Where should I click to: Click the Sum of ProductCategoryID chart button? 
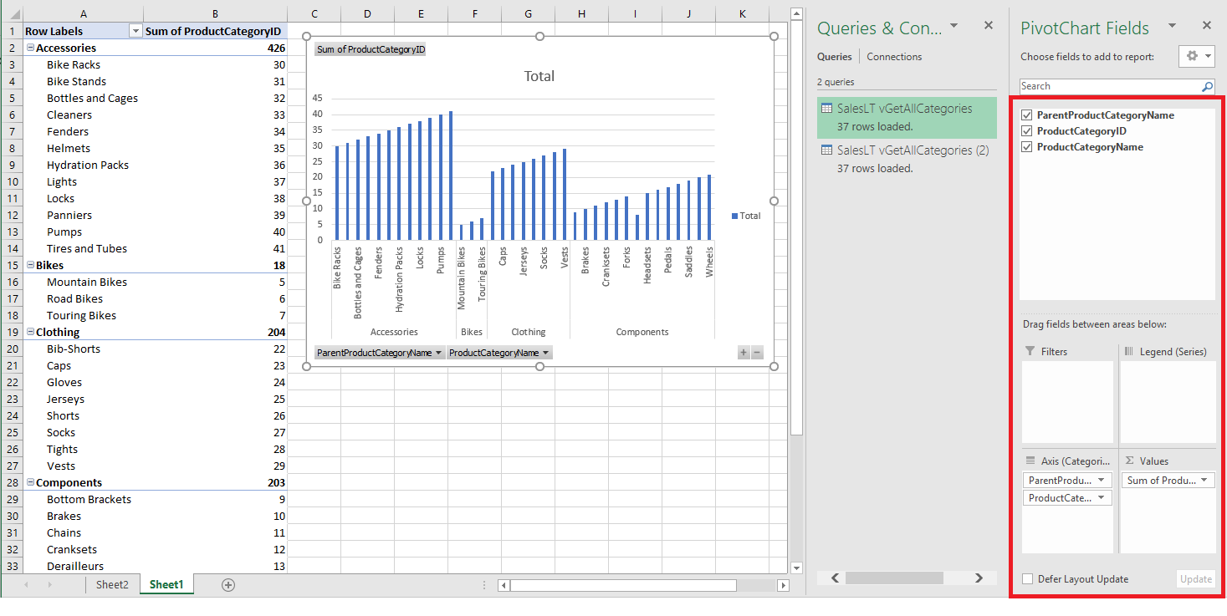[x=371, y=49]
